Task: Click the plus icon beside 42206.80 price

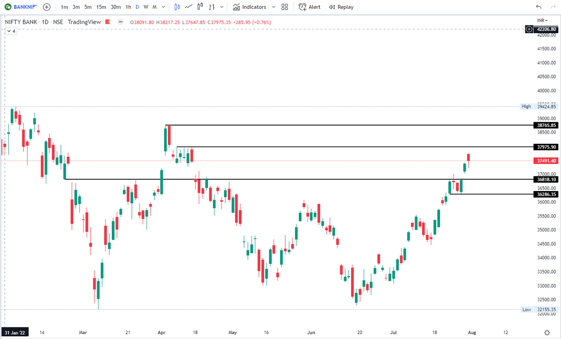Action: (529, 29)
